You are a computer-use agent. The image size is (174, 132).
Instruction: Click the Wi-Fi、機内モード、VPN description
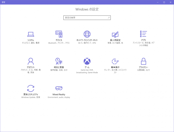point(87,43)
